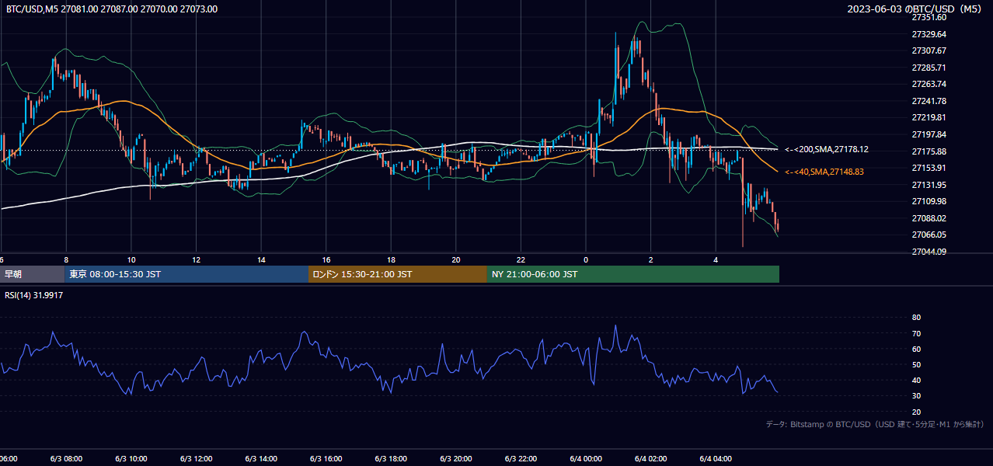Select the 40 SMA 27148.83 label
The width and height of the screenshot is (993, 466).
point(824,172)
